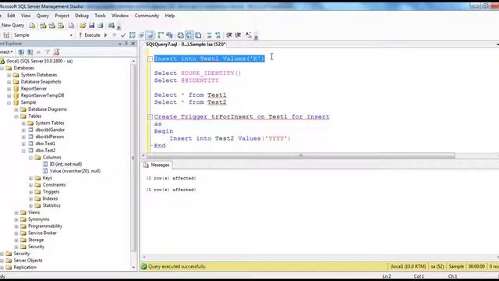
Task: Close the Object Explorer panel
Action: pyautogui.click(x=133, y=44)
